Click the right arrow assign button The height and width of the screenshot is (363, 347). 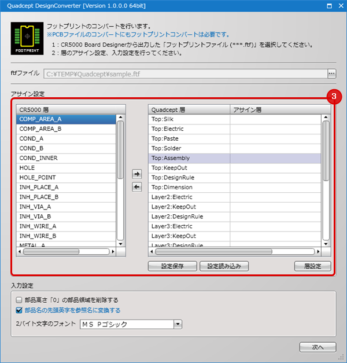tap(137, 174)
